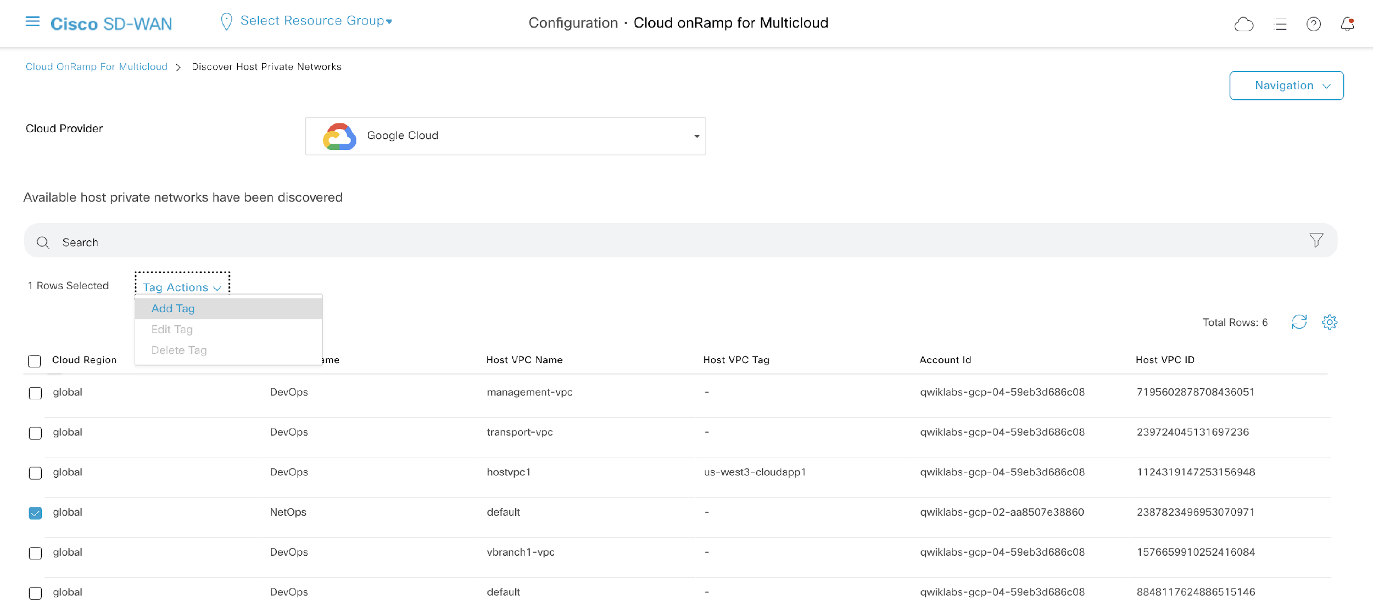1373x616 pixels.
Task: Check the management-vpc row checkbox
Action: [35, 393]
